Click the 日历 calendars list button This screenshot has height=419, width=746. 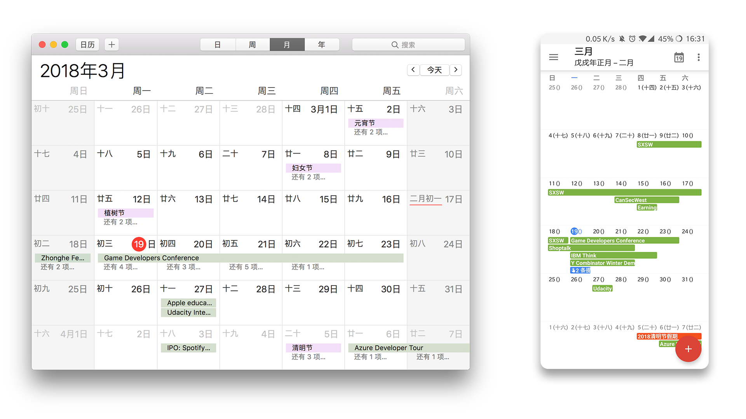click(87, 45)
